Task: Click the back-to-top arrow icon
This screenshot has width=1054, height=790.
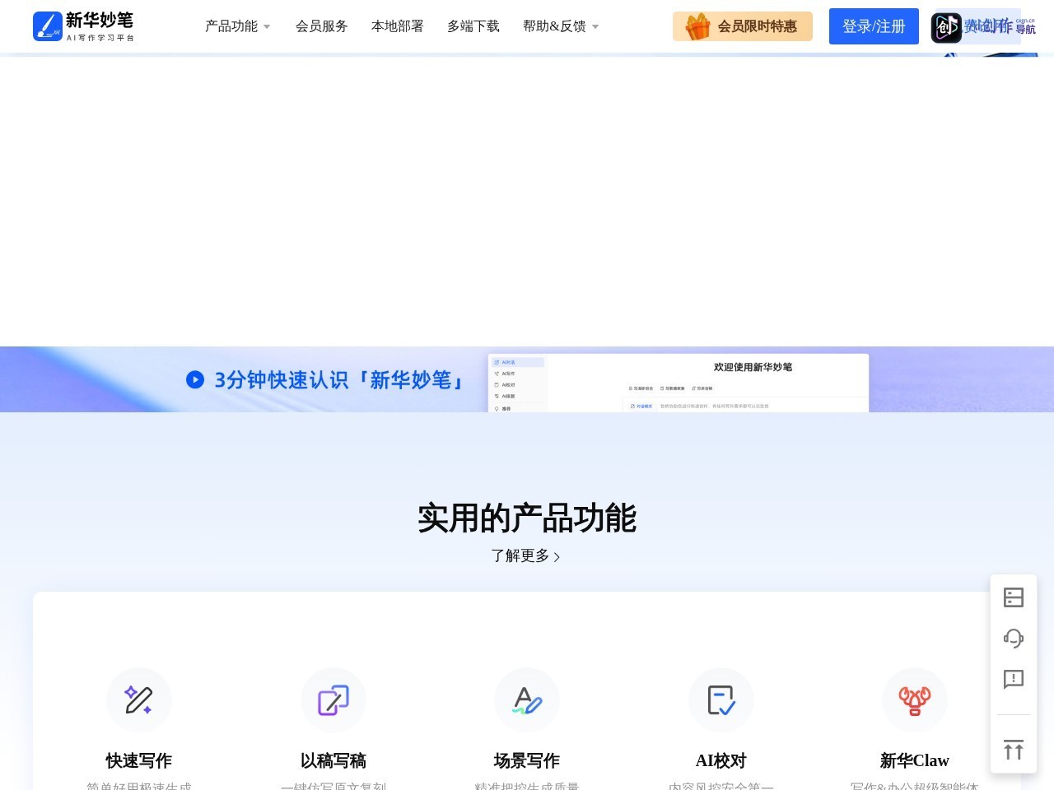Action: (1014, 750)
